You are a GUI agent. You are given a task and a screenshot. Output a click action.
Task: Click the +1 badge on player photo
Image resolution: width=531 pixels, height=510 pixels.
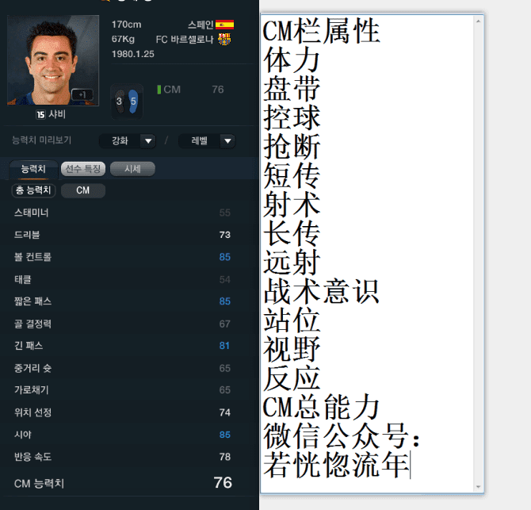point(82,94)
